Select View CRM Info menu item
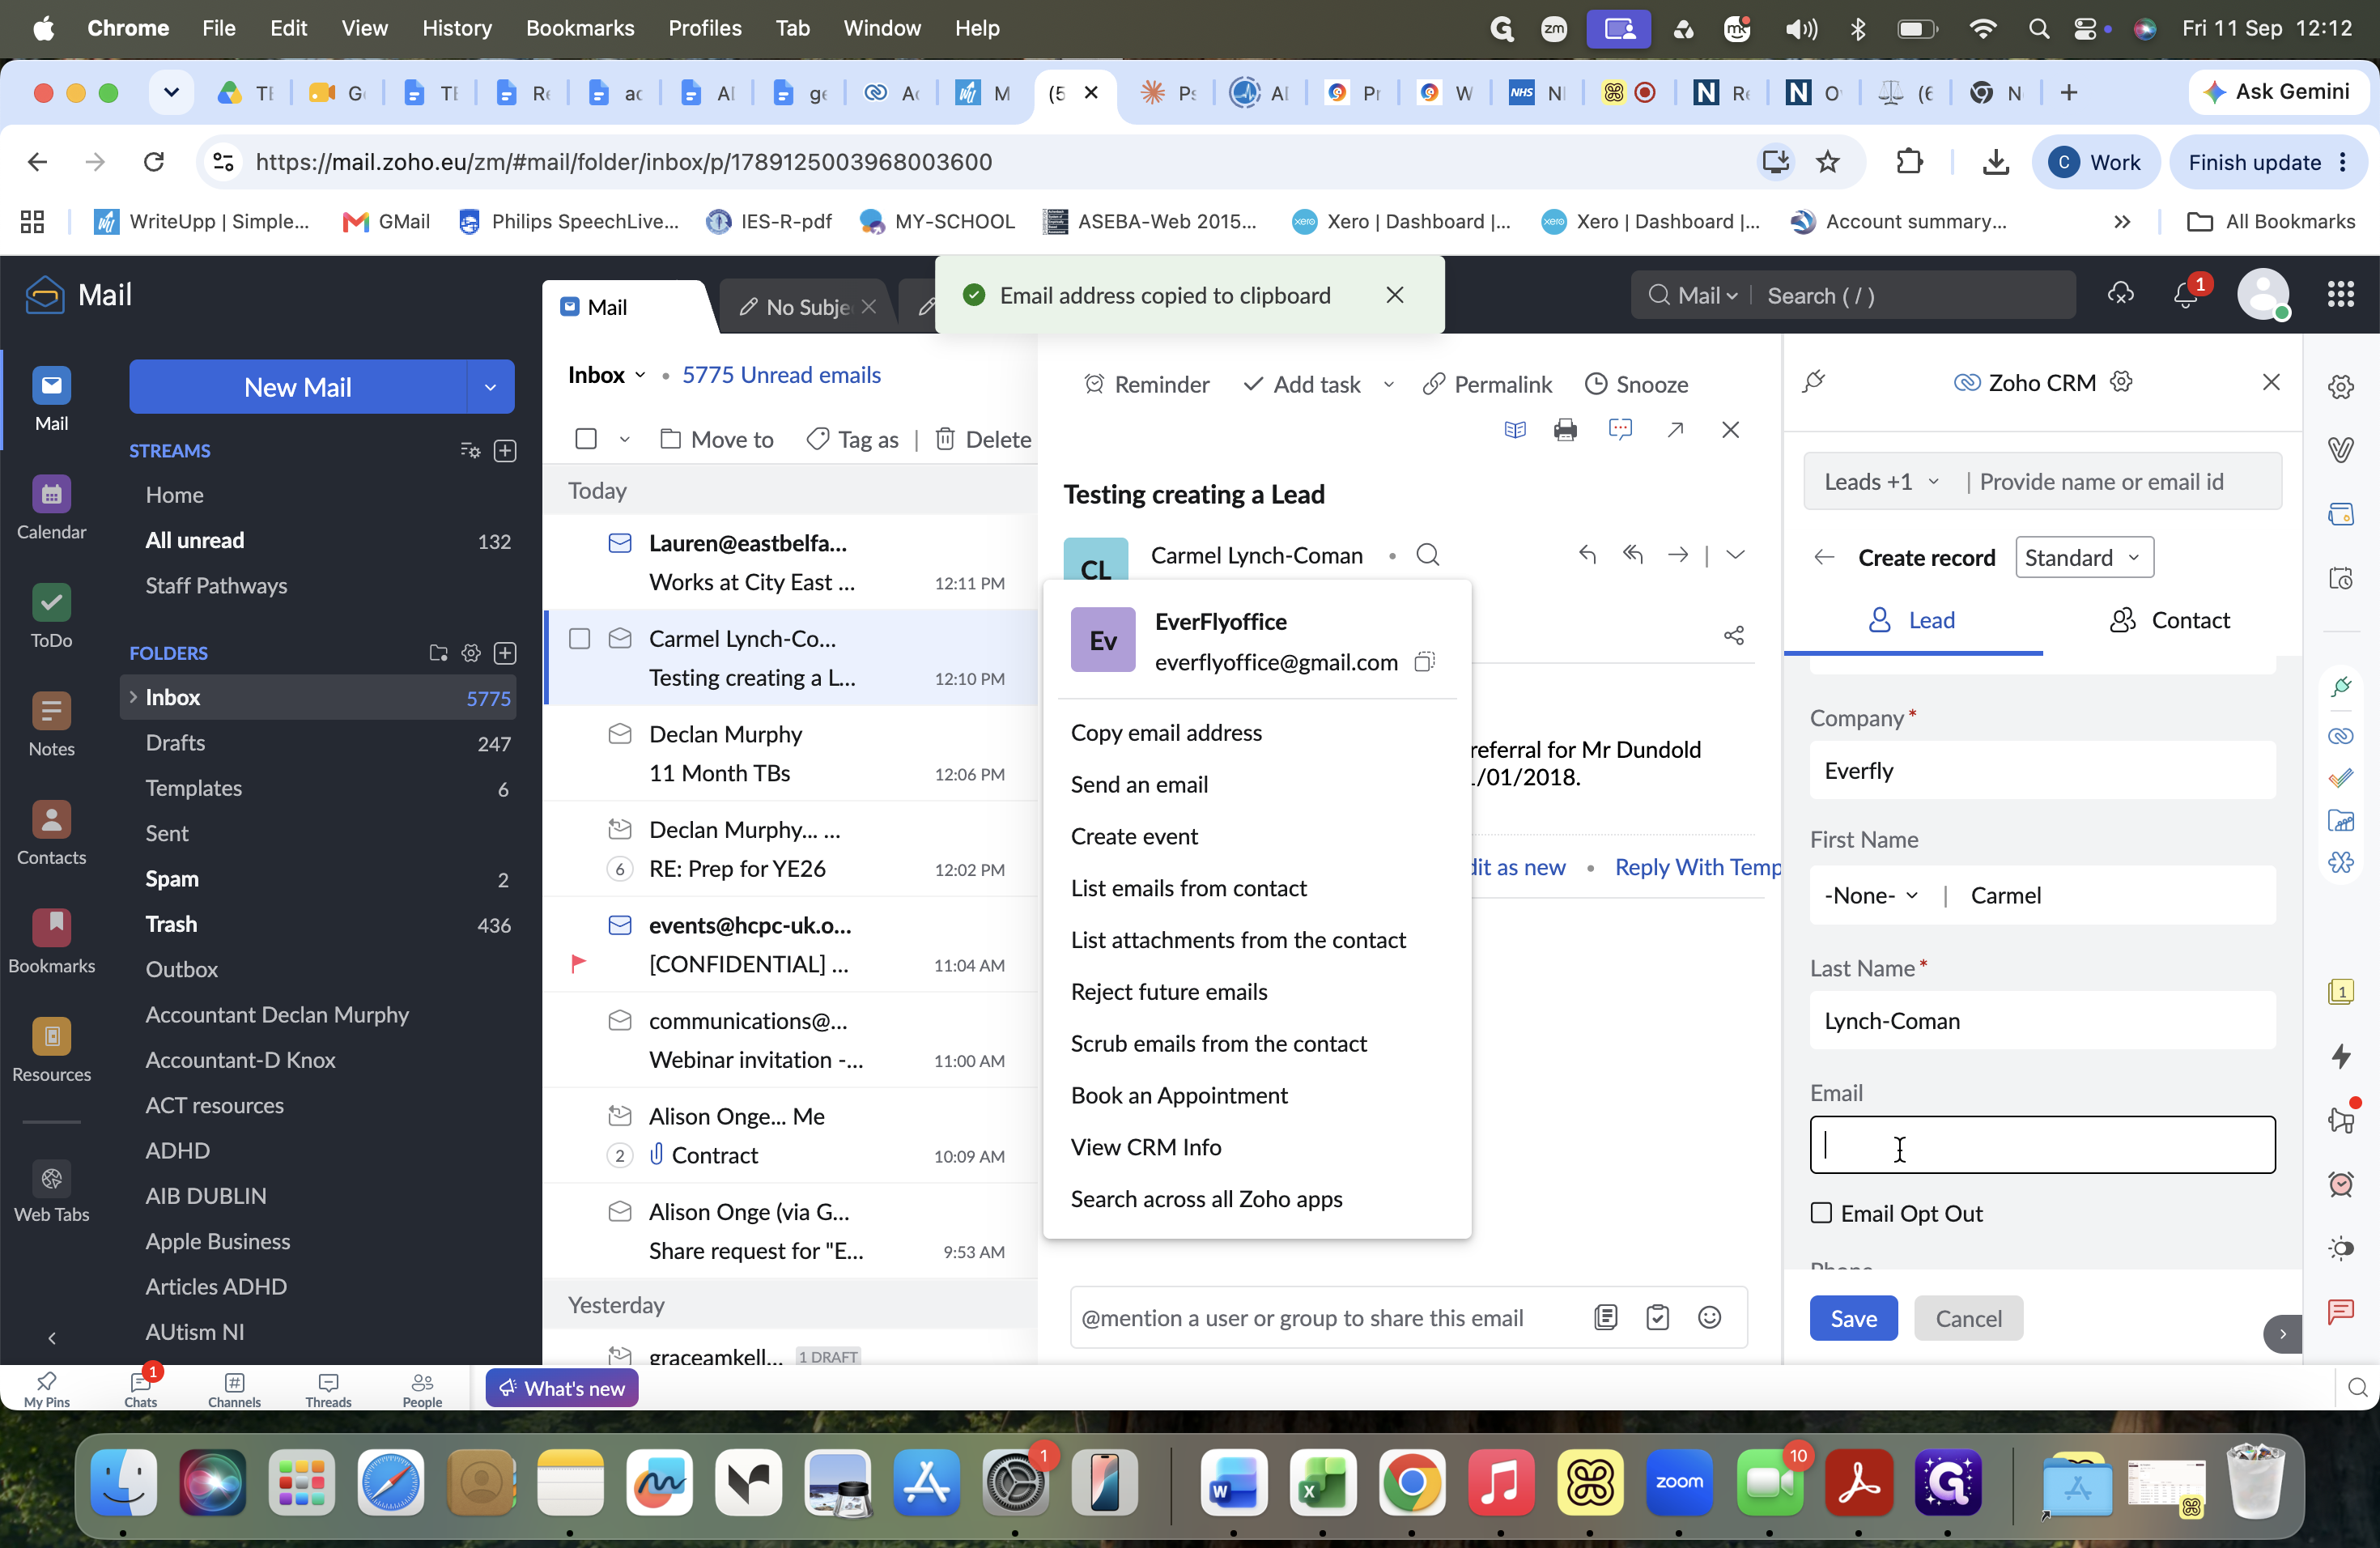The height and width of the screenshot is (1548, 2380). [x=1146, y=1147]
